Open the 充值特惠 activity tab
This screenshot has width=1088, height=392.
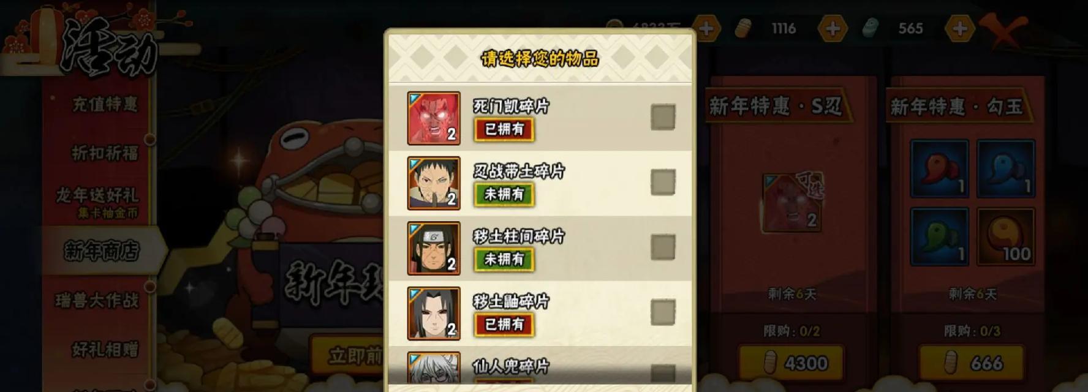point(105,104)
